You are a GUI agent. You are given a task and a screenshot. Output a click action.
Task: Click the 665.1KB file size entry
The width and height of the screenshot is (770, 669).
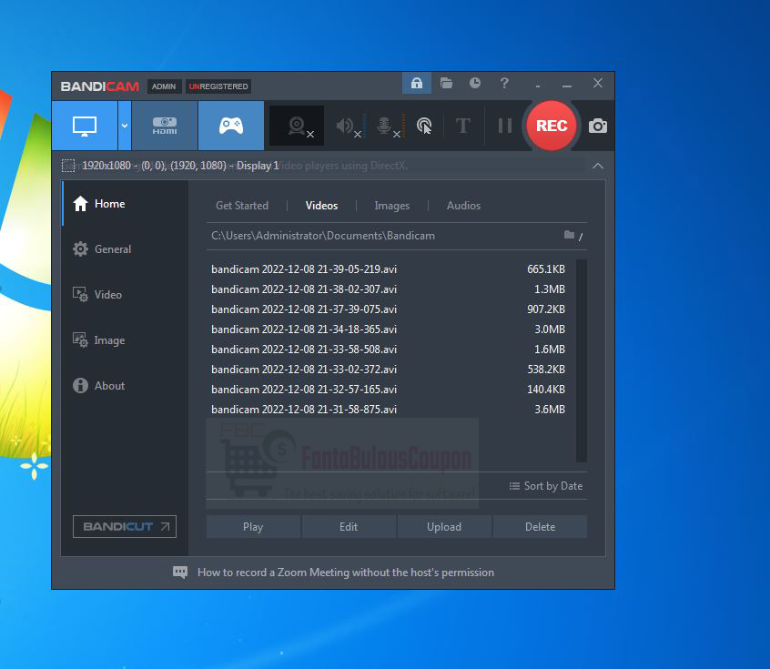[546, 269]
